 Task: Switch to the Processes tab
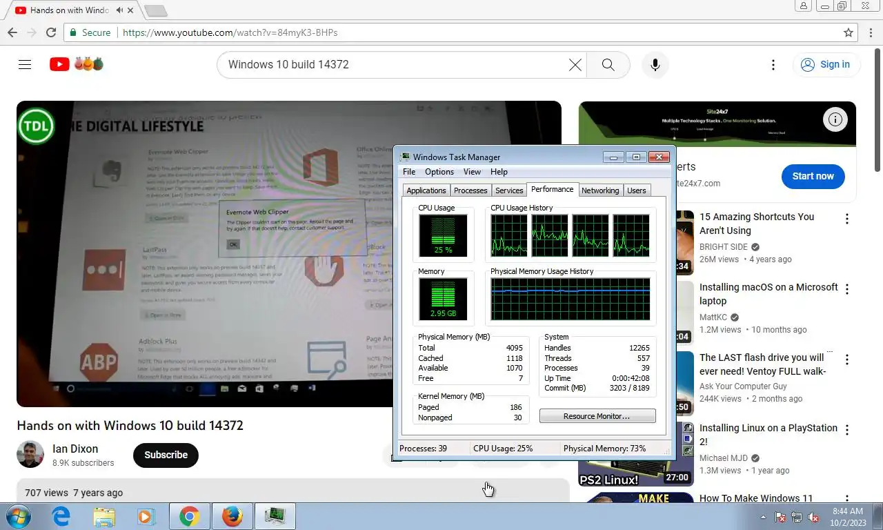(470, 190)
